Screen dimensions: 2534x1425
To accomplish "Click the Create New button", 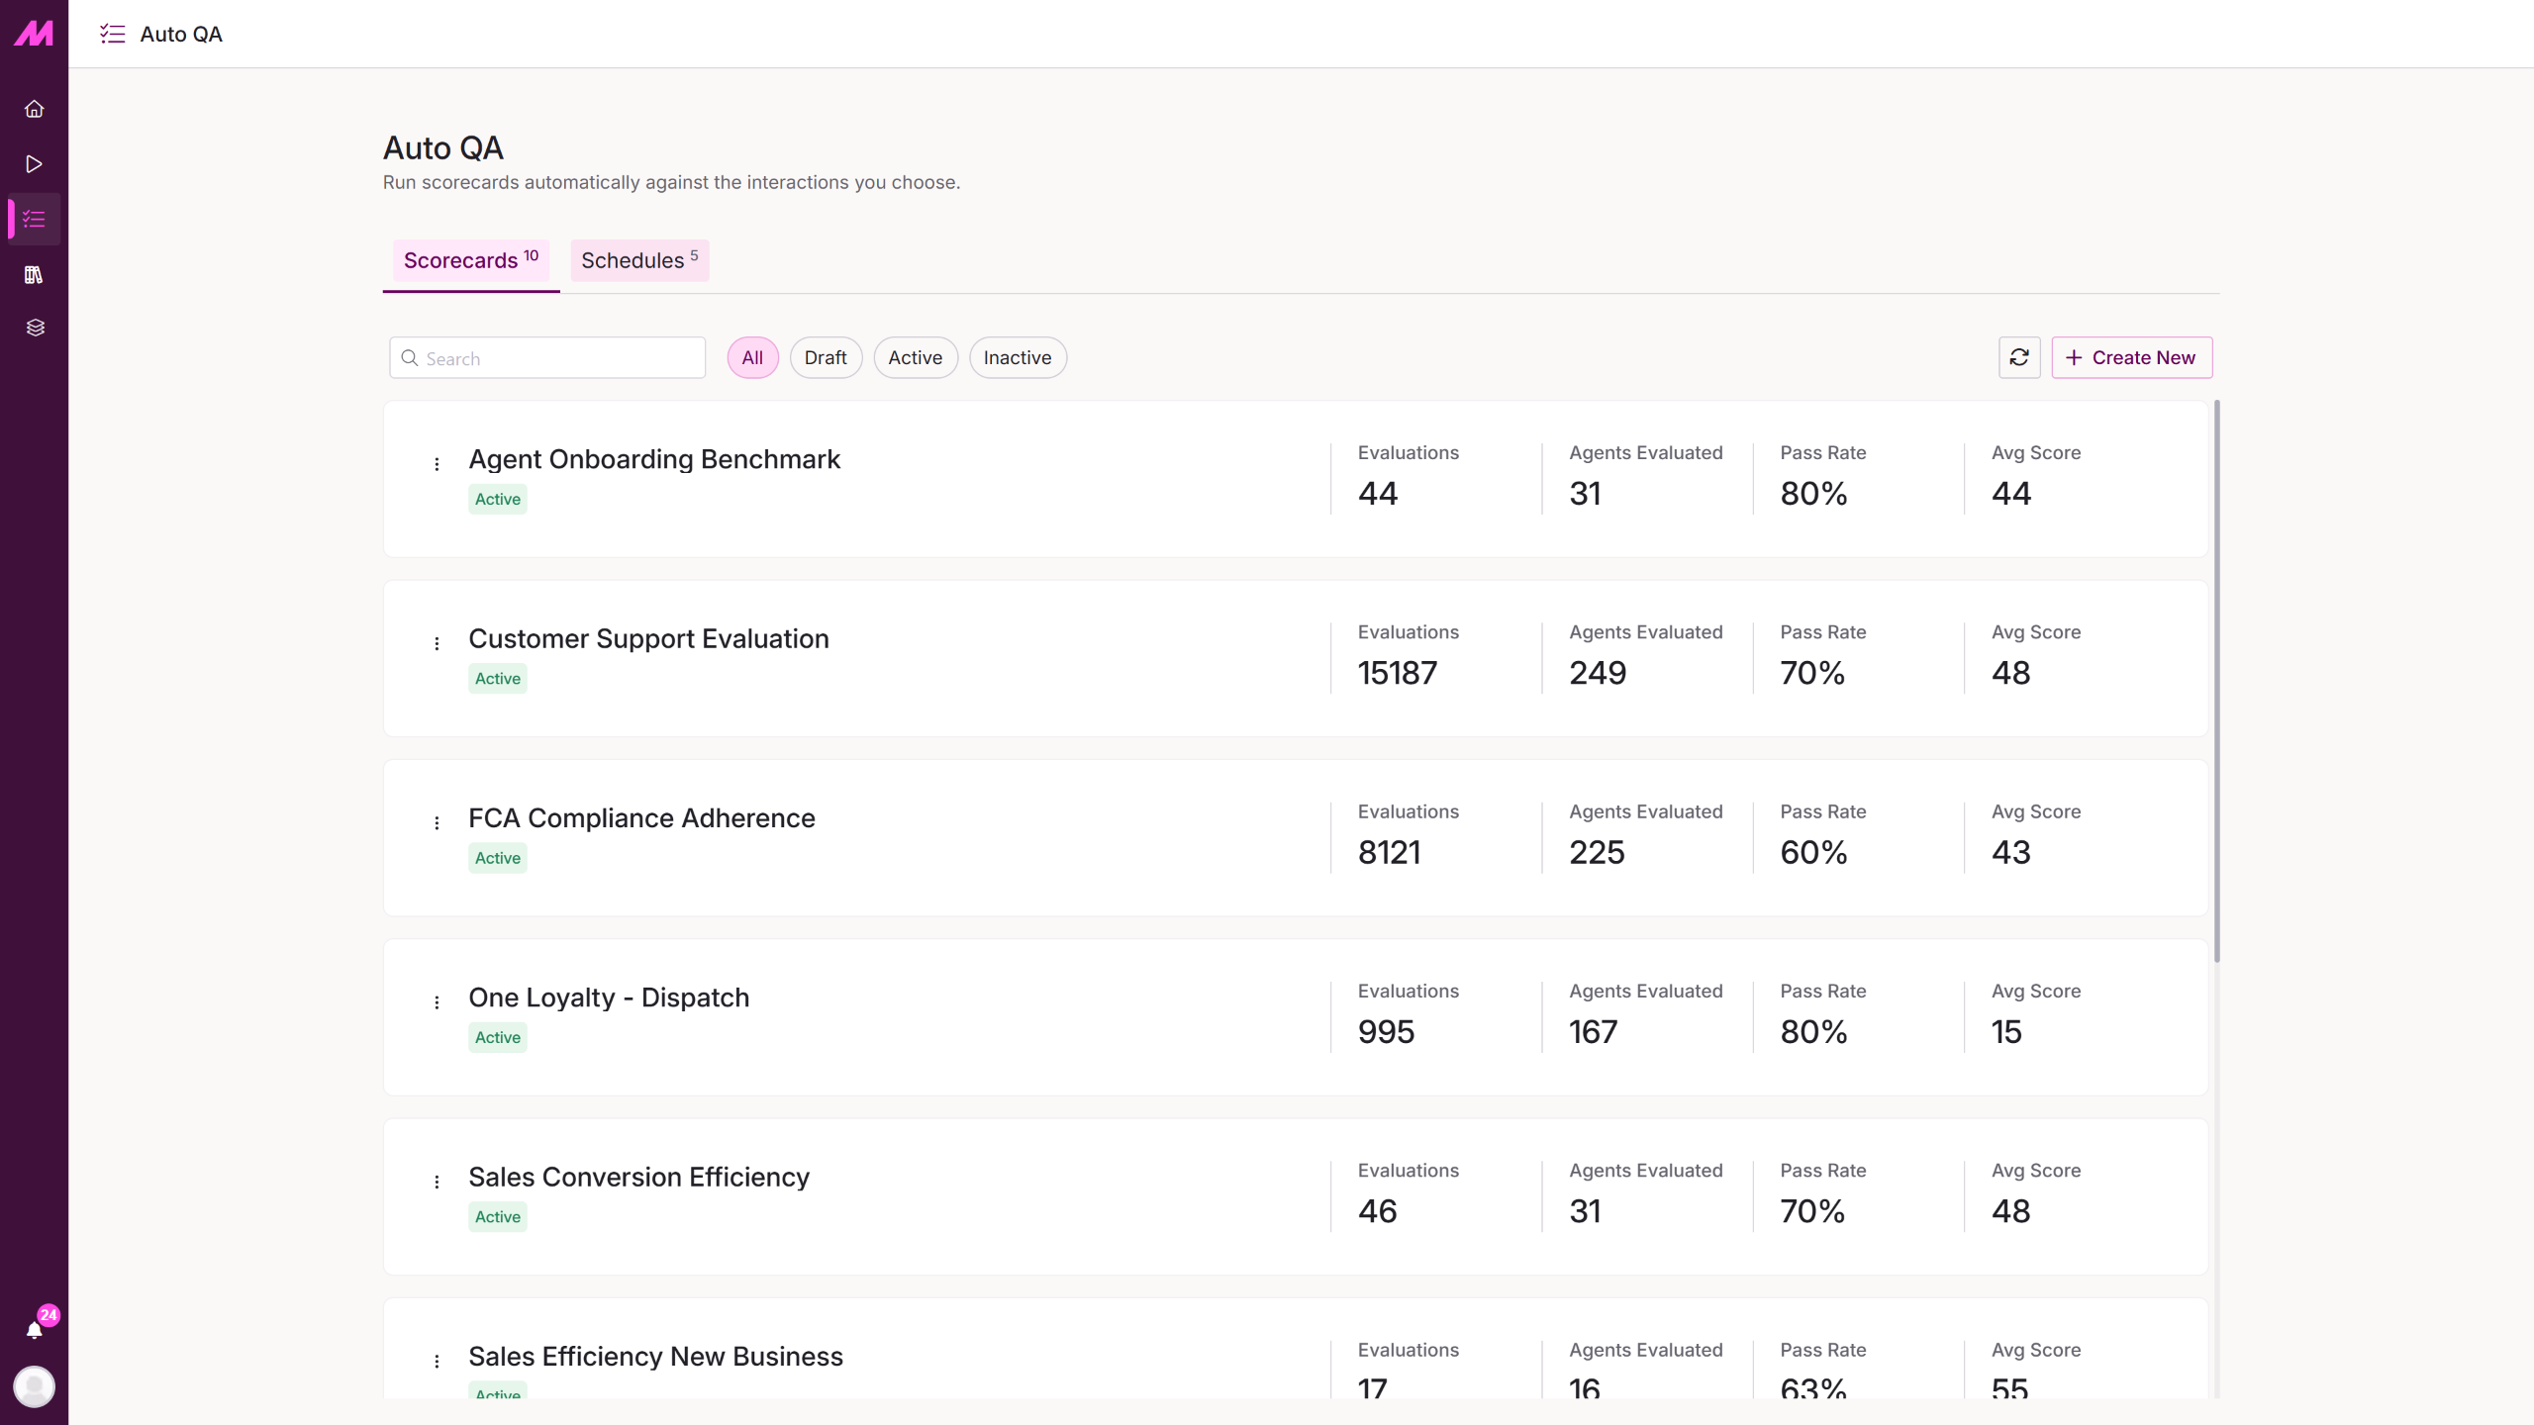I will [2131, 357].
